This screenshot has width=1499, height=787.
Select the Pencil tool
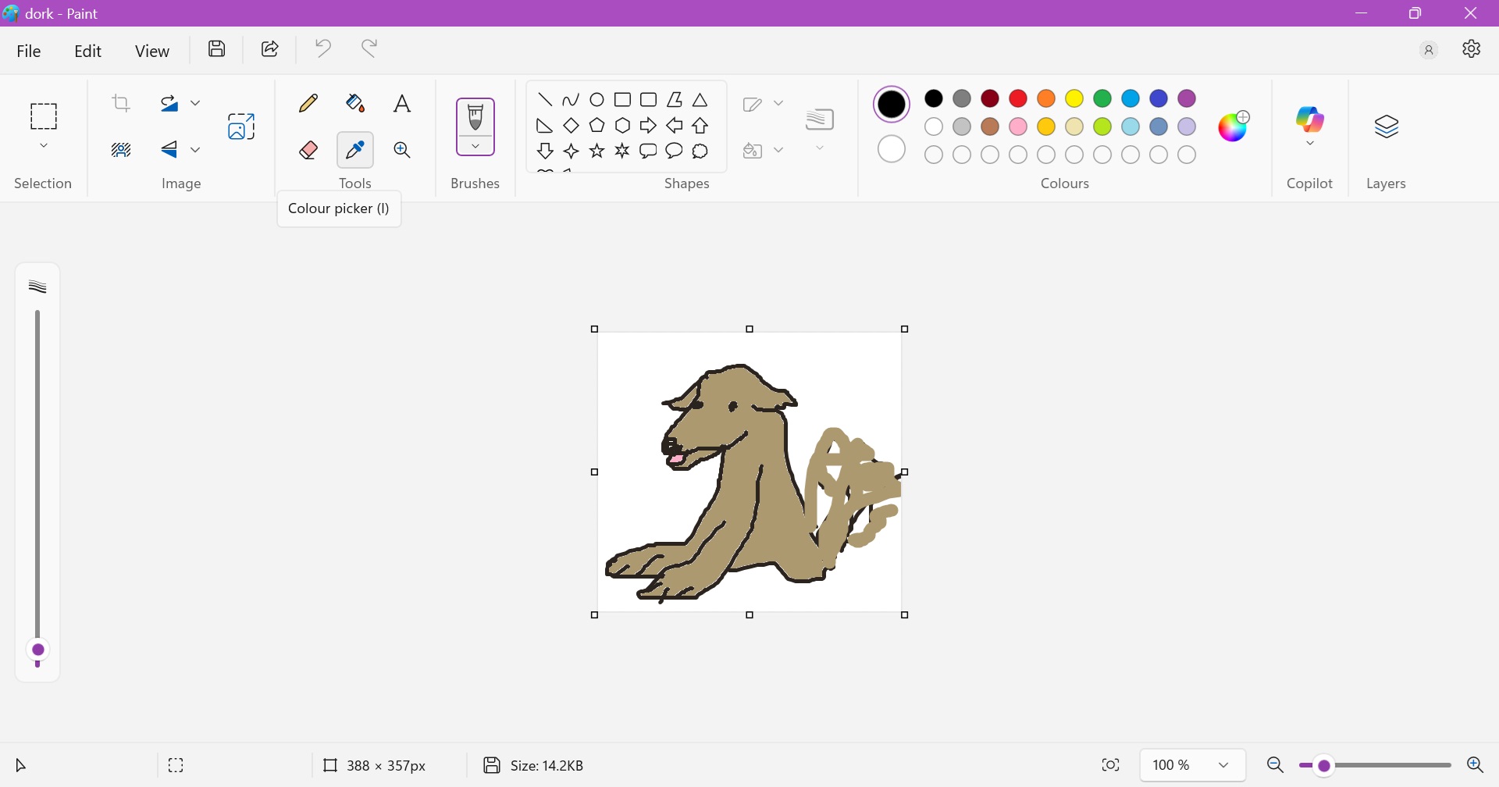click(x=309, y=103)
